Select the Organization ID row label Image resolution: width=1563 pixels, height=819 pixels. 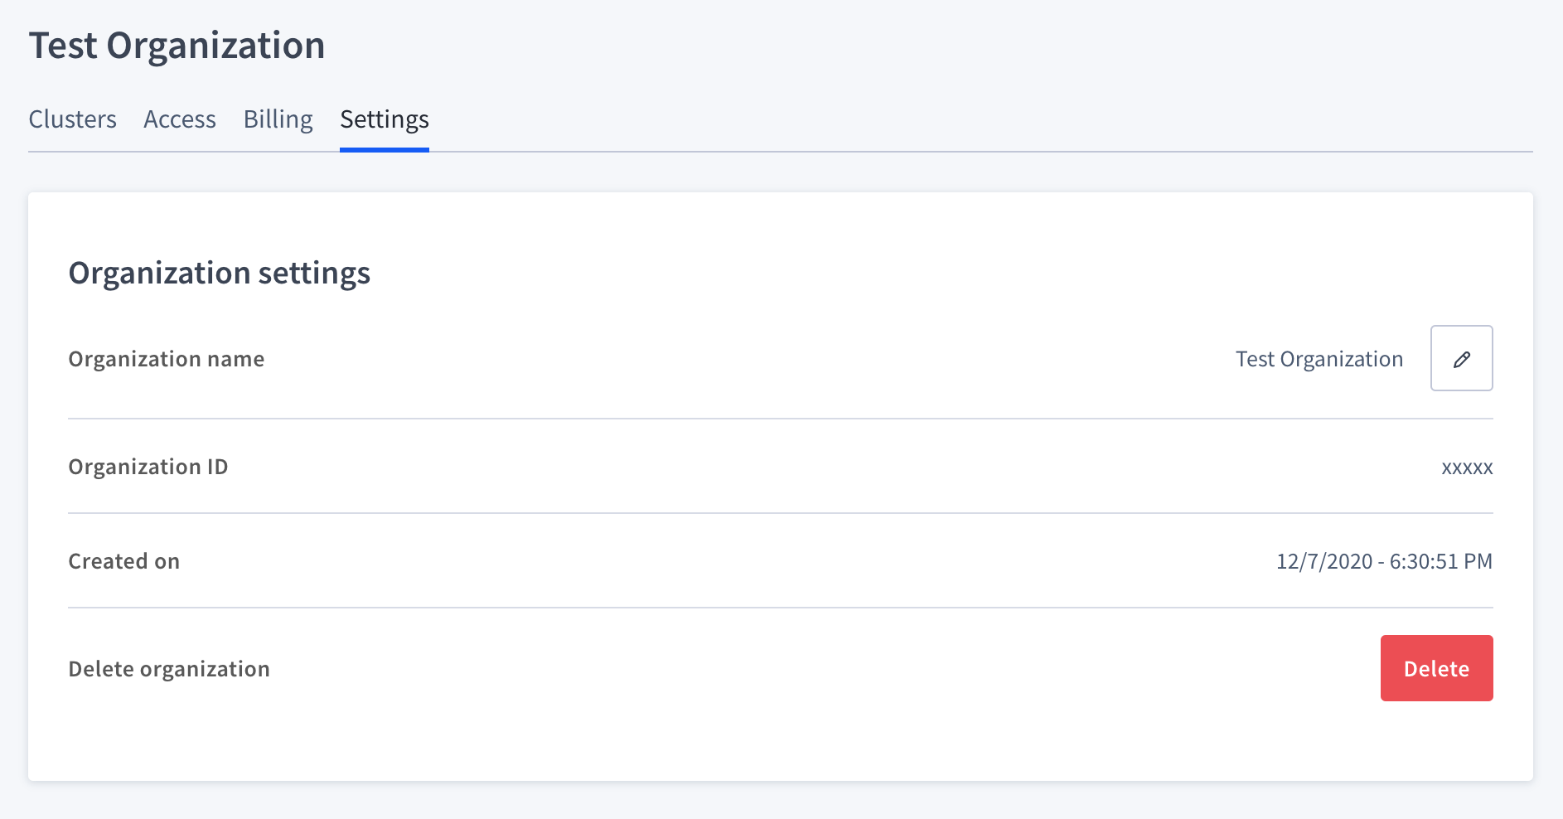148,467
